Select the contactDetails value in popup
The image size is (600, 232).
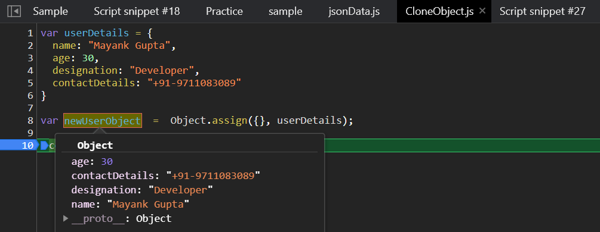pos(213,176)
